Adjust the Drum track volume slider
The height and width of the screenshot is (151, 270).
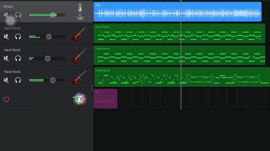click(47, 15)
